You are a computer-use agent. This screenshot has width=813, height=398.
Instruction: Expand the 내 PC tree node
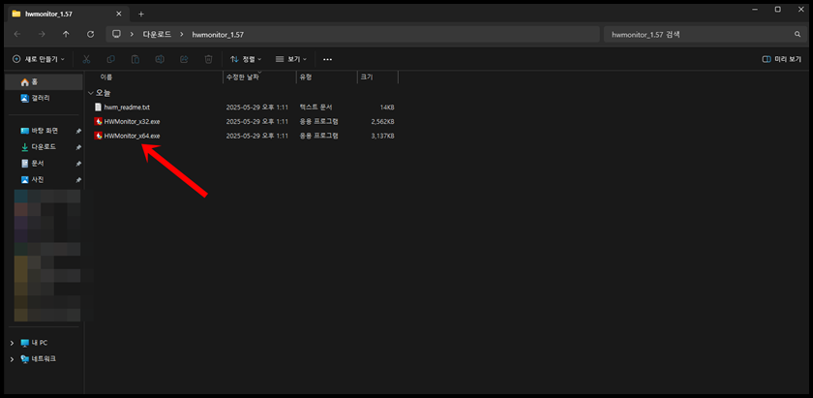[x=12, y=343]
